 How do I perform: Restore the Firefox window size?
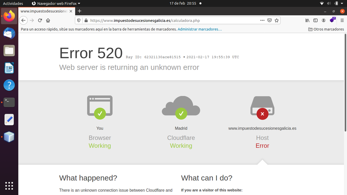pyautogui.click(x=334, y=11)
